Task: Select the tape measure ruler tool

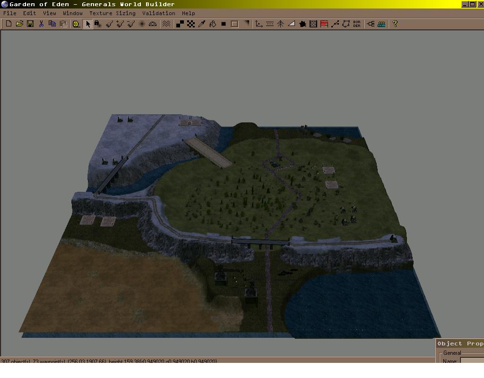Action: point(76,24)
